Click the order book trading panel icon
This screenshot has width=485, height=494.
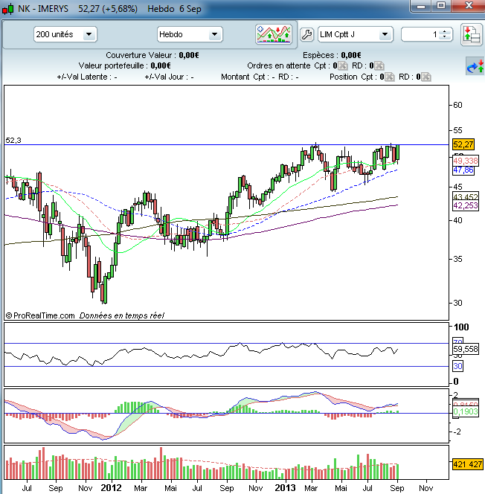point(472,35)
